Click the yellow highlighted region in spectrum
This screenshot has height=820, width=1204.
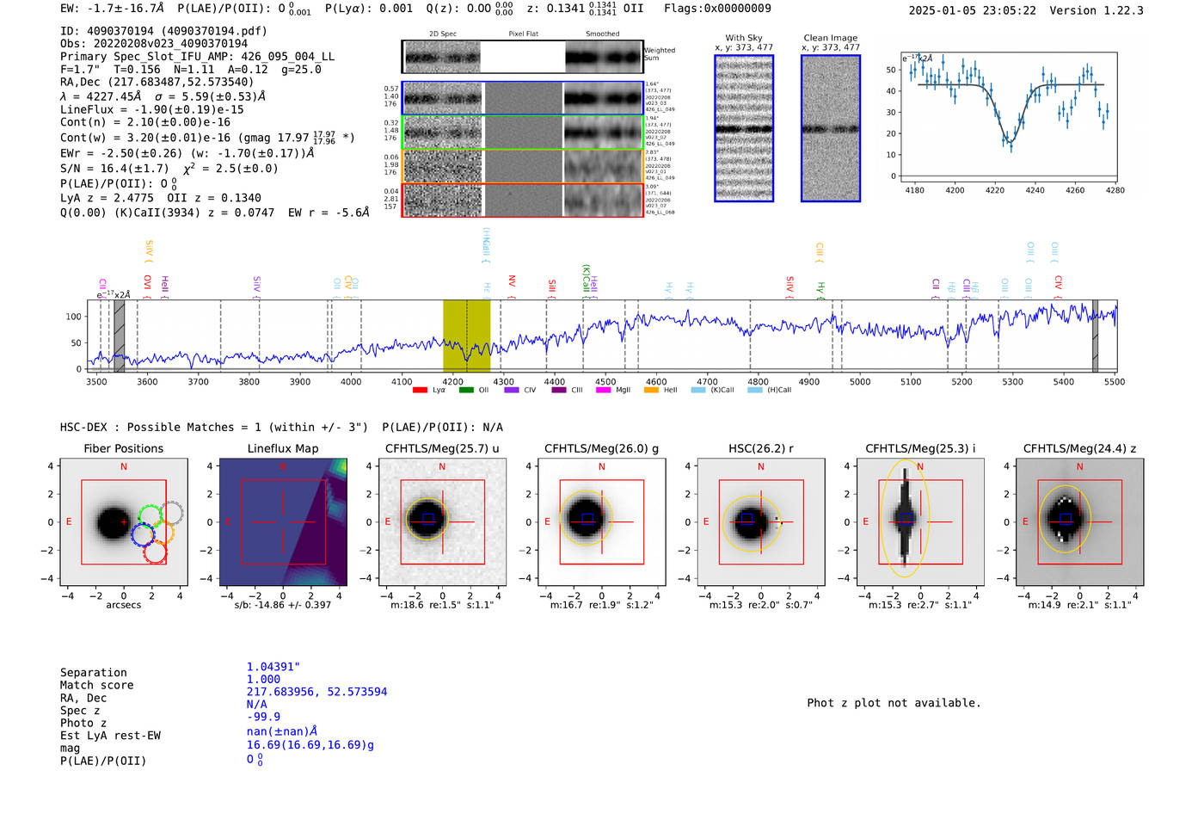[466, 336]
